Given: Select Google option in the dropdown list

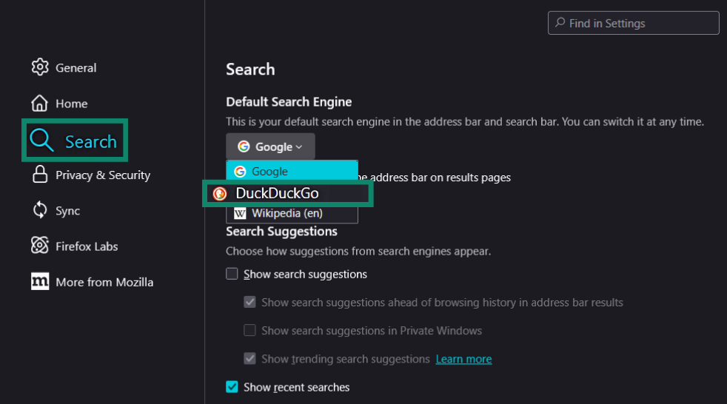Looking at the screenshot, I should coord(269,172).
